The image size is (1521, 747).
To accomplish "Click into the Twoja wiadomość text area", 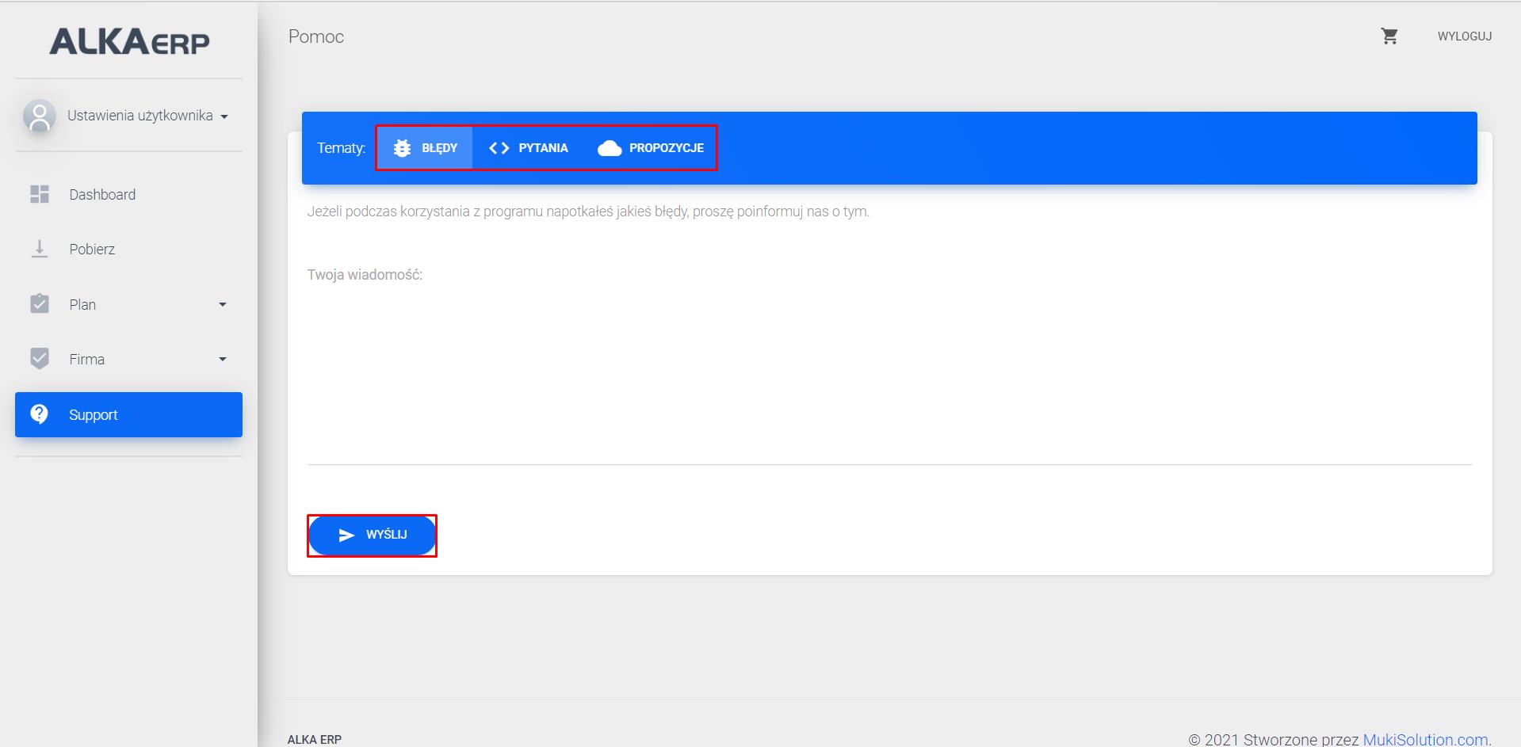I will [x=889, y=372].
